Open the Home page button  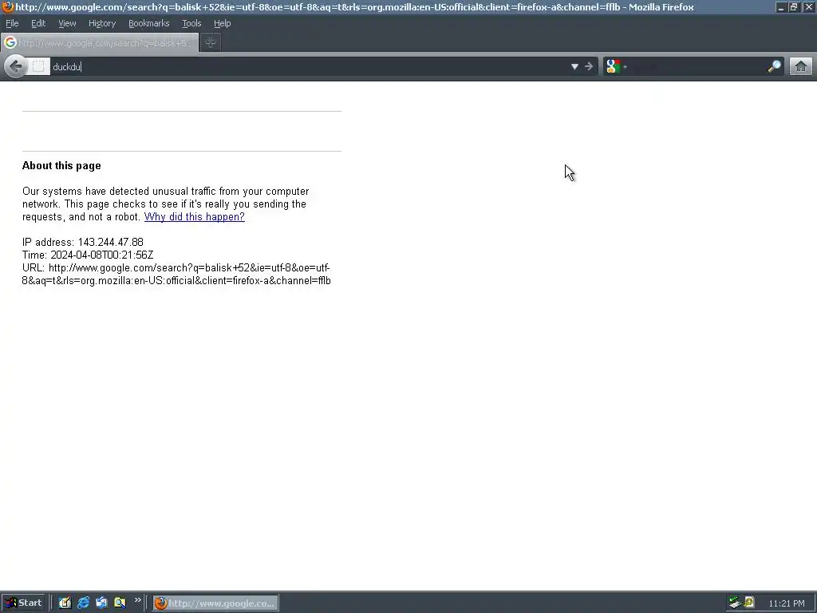point(801,66)
